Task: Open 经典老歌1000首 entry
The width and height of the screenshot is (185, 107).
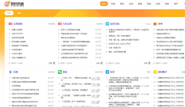Action: tap(20, 46)
